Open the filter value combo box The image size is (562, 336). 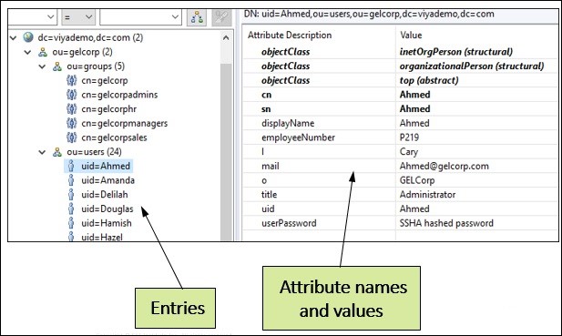point(140,16)
